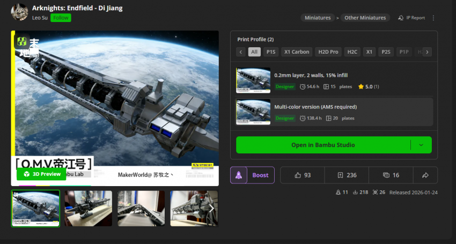Go to Miniatures category
Viewport: 456px width, 244px height.
click(x=318, y=18)
